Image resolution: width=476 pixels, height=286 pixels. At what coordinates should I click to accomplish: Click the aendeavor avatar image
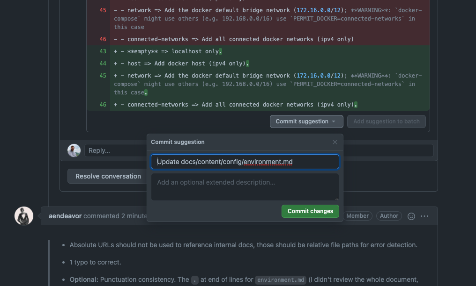(24, 216)
